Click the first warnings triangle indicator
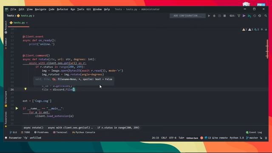272x153 pixels. point(245,29)
